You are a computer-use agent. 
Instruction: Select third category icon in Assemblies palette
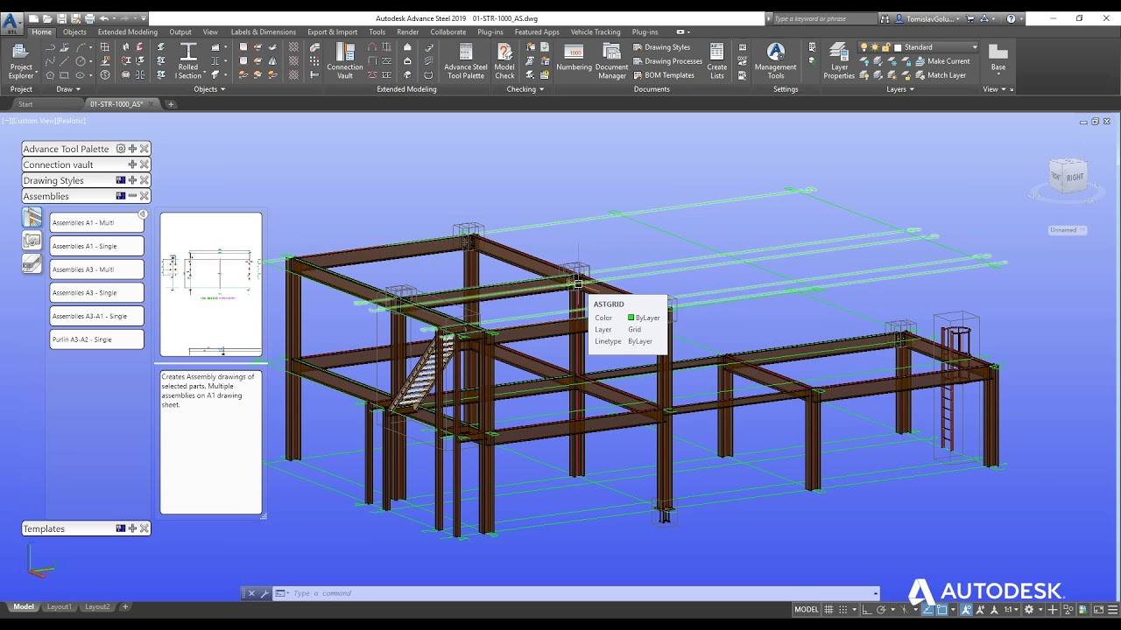[32, 262]
